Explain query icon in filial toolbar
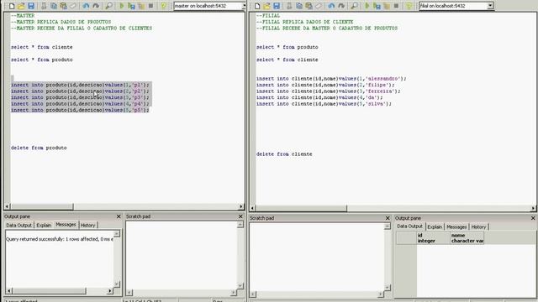Viewport: 538px width, 302px height. 387,6
